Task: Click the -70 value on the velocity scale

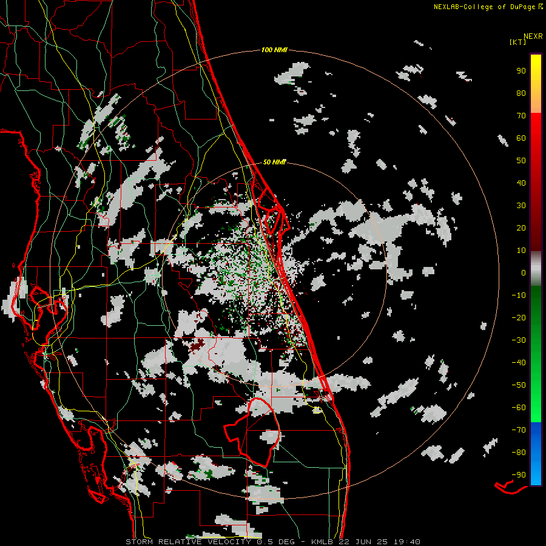Action: pos(519,430)
